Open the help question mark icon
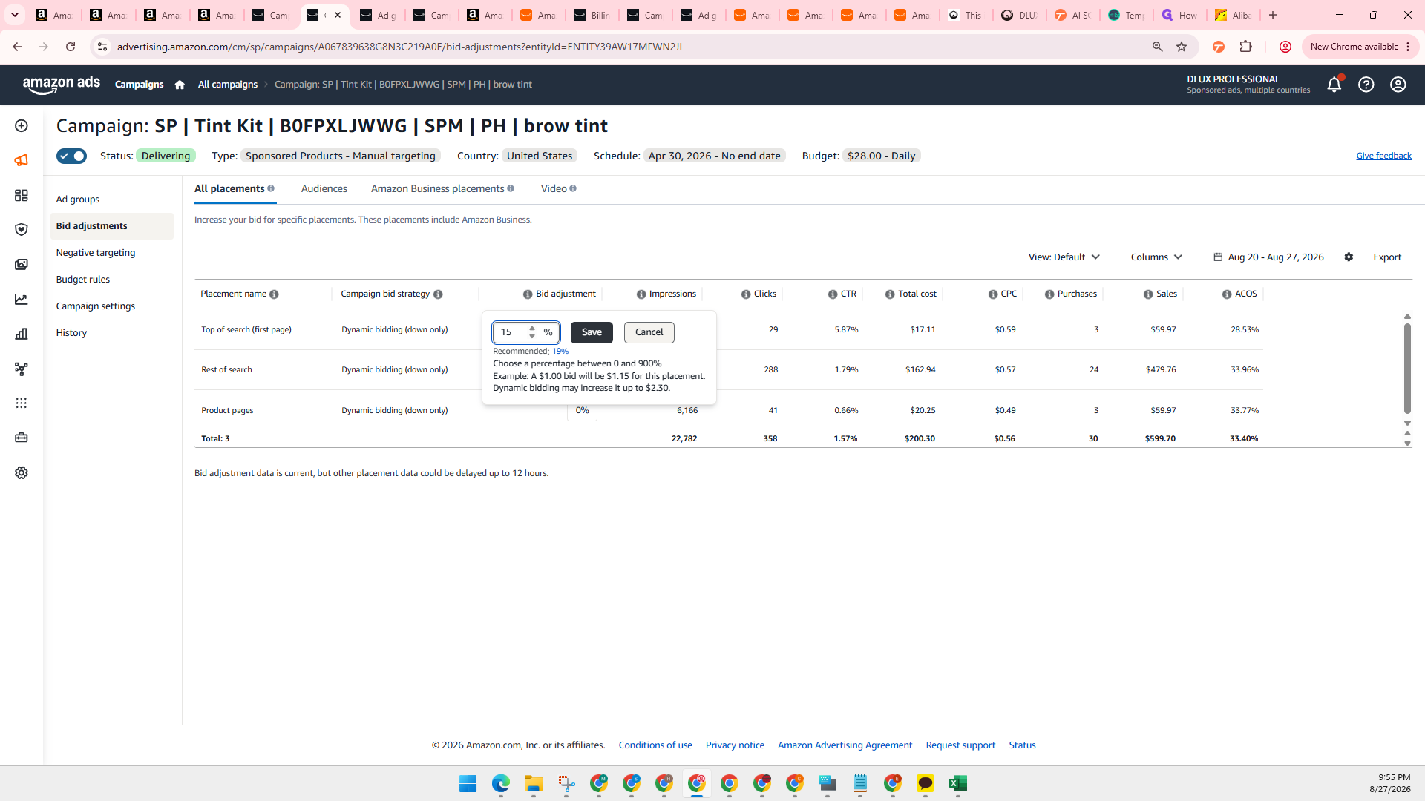1425x801 pixels. tap(1366, 85)
